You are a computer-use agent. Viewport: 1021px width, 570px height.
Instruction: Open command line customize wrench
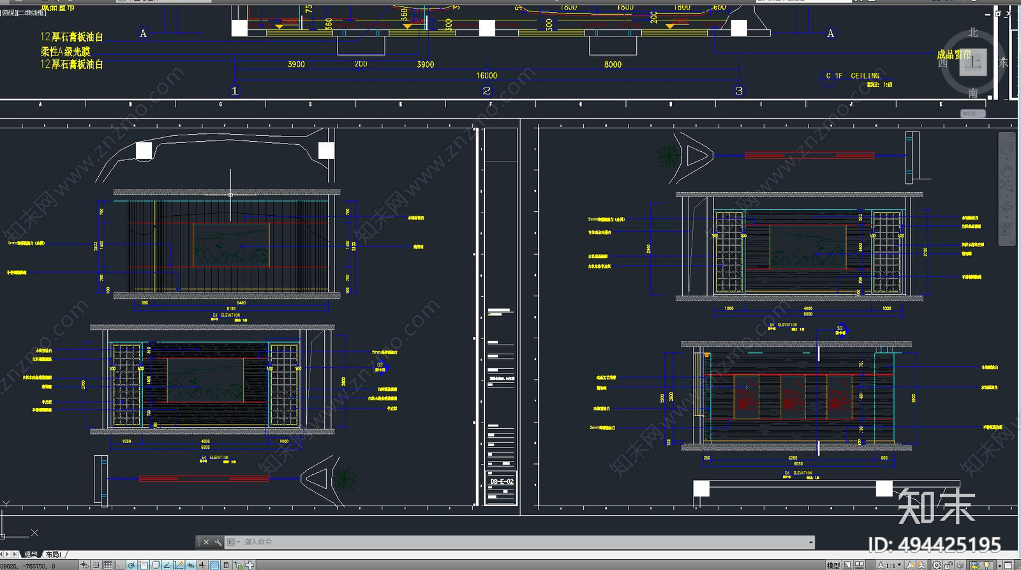coord(218,542)
